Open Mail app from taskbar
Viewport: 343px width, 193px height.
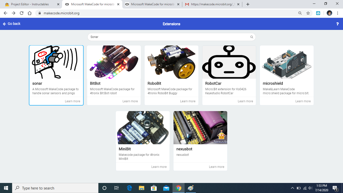point(166,188)
